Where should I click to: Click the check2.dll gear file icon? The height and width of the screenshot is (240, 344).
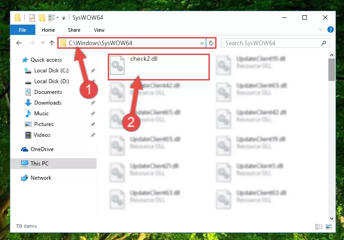pyautogui.click(x=117, y=65)
